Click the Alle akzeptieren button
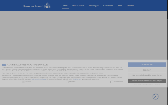 147,64
